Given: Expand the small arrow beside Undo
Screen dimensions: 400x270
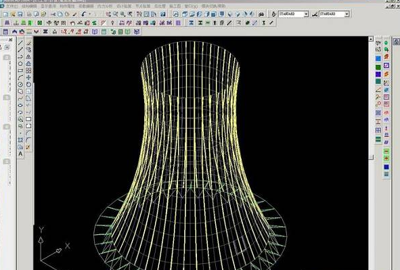Looking at the screenshot, I should click(x=89, y=14).
